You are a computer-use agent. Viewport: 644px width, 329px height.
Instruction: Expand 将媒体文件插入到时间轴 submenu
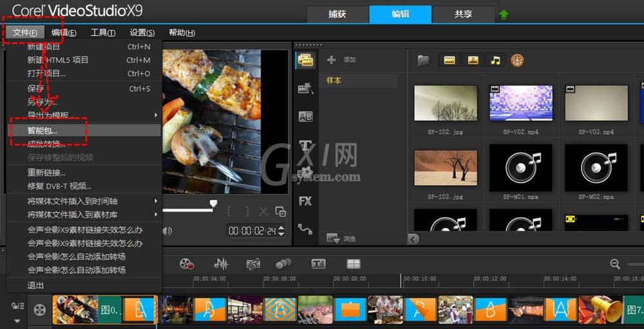[x=156, y=201]
